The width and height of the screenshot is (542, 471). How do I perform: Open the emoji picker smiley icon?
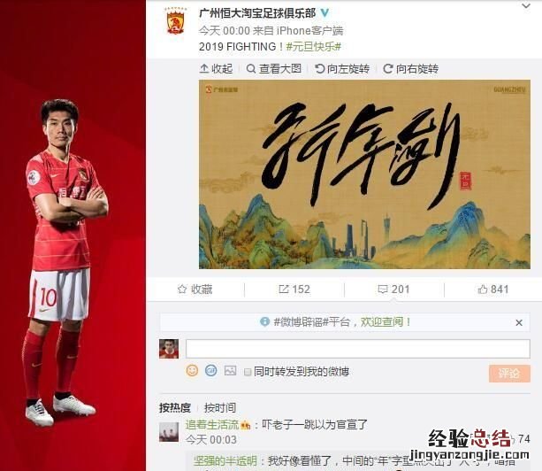(192, 371)
